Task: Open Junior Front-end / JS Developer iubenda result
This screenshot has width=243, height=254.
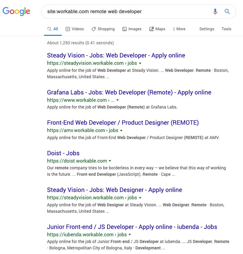Action: click(x=132, y=227)
